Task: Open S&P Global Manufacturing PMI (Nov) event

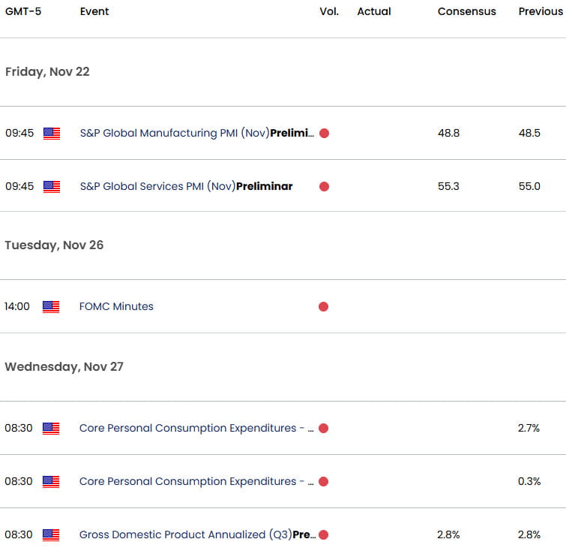Action: tap(196, 133)
